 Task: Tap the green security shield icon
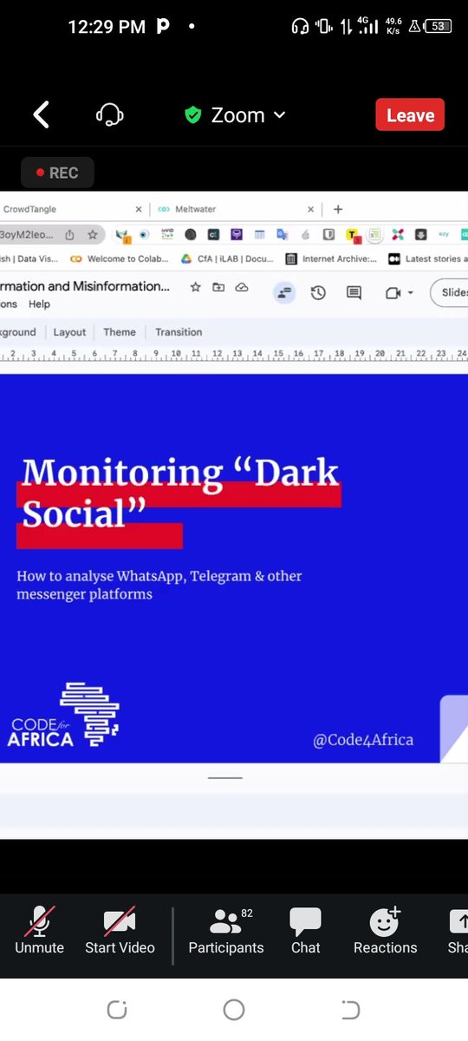(193, 115)
